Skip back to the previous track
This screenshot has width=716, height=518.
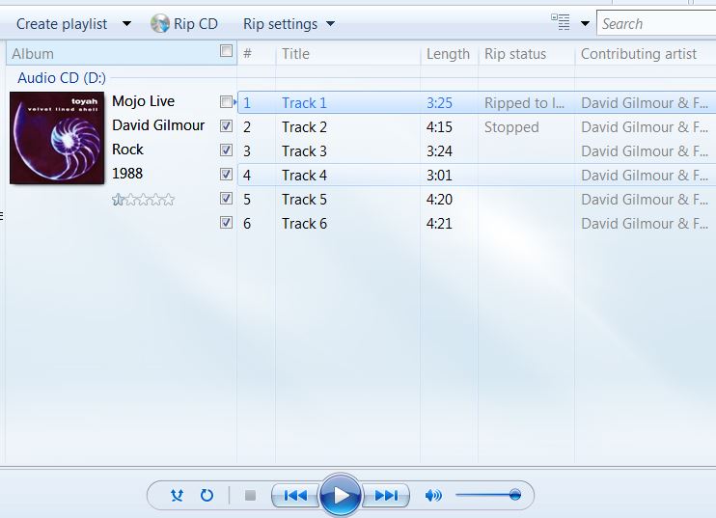click(x=295, y=495)
